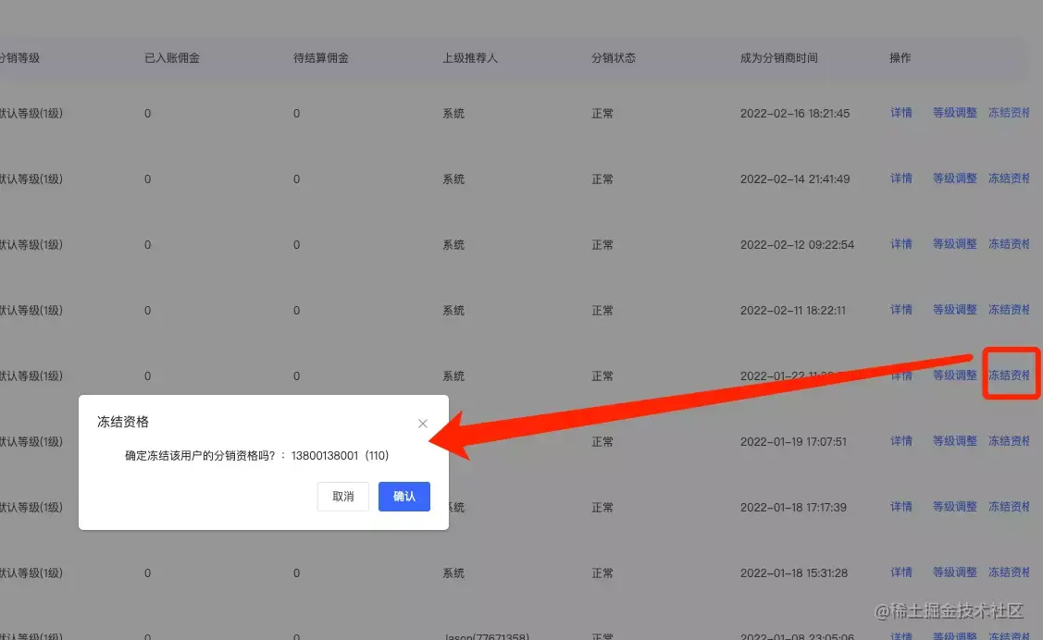
Task: Click 冻结资格 for the 2022-02-12 09:22:54 row
Action: coord(1009,244)
